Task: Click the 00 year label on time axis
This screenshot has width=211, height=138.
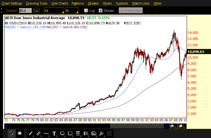Action: coord(137,120)
